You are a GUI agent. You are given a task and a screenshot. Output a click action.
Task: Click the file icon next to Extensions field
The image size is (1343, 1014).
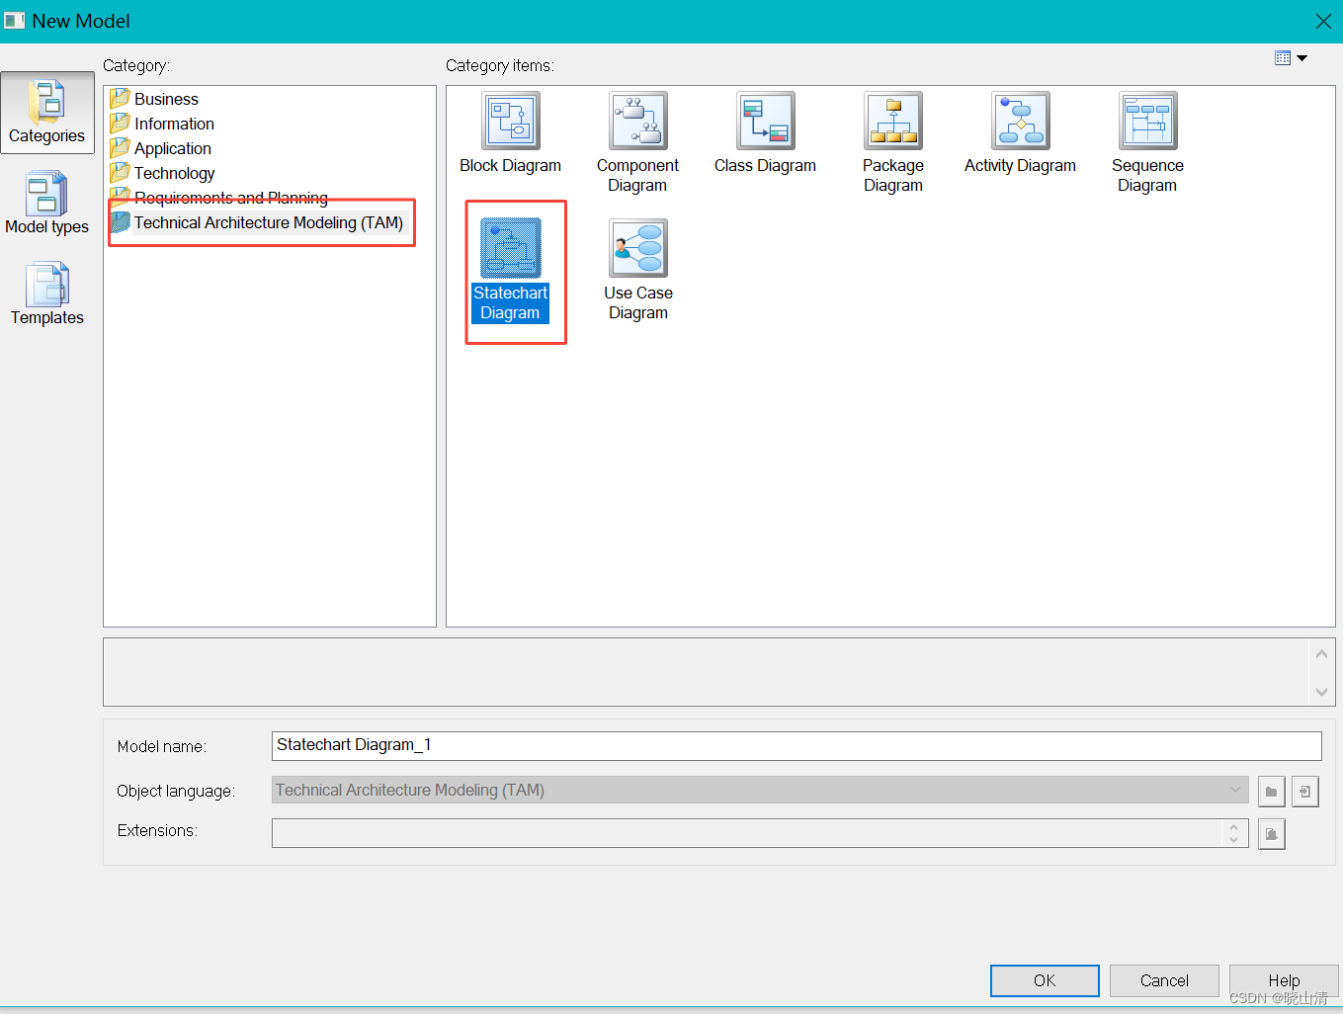1271,833
